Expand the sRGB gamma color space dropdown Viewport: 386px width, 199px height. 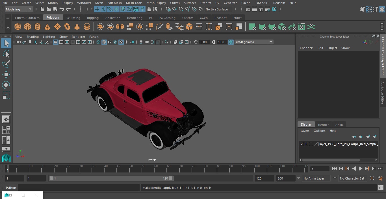coord(270,42)
